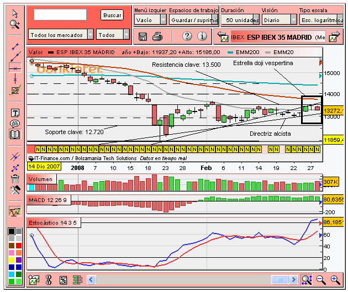
Task: Select the arrow pointer tool
Action: pos(15,14)
